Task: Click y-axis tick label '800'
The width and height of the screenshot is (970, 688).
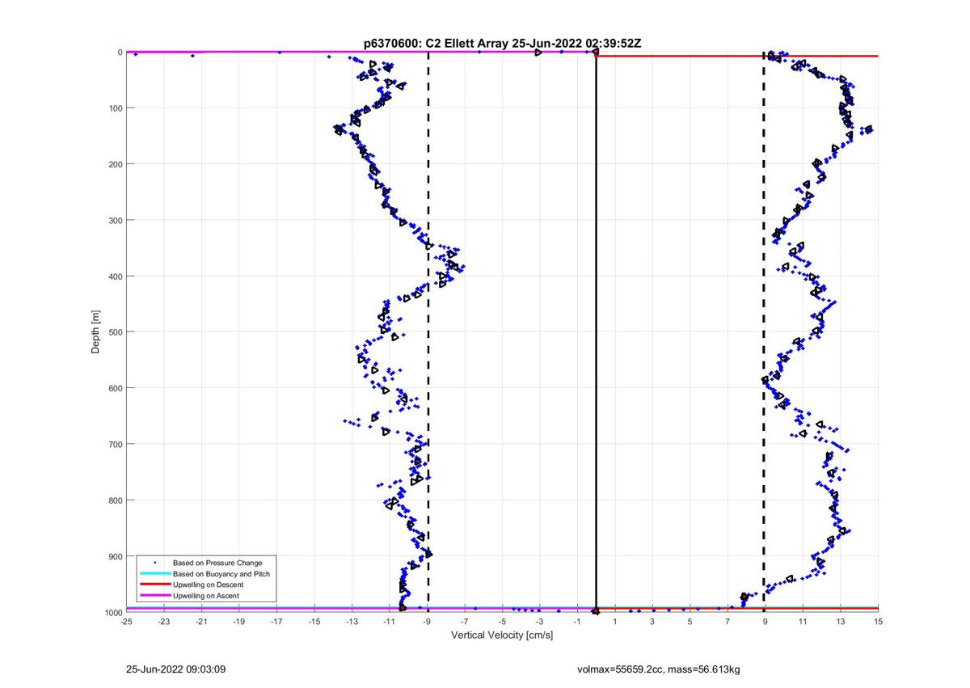Action: [x=116, y=500]
